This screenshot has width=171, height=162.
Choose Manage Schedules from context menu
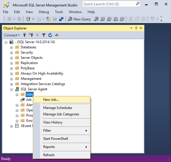click(62, 108)
